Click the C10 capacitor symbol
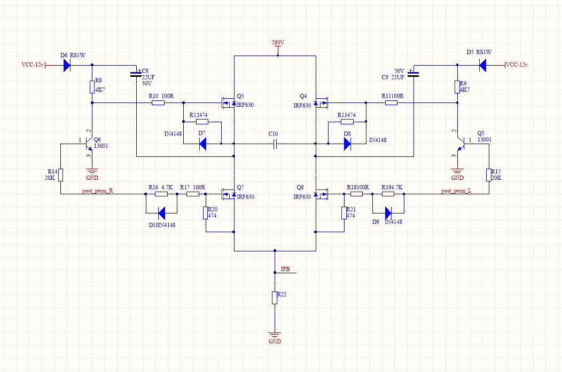The width and height of the screenshot is (562, 372). coord(275,144)
